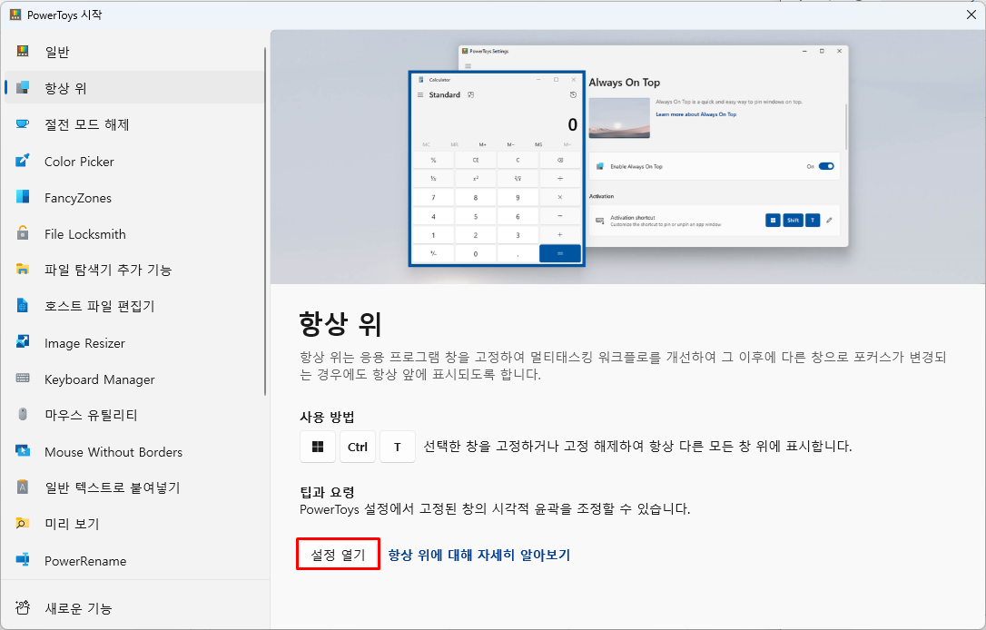
Task: Click the Windows key shortcut tile
Action: pyautogui.click(x=318, y=447)
